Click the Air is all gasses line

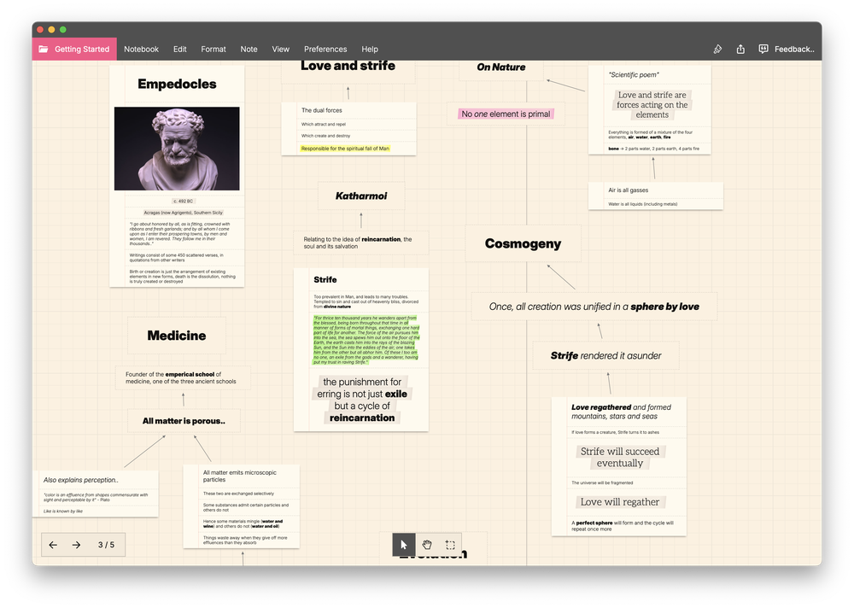pos(628,190)
